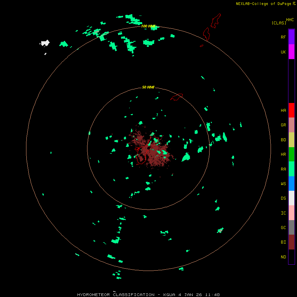The width and height of the screenshot is (297, 297).
Task: Pick the RA light green legend swatch
Action: (x=291, y=169)
